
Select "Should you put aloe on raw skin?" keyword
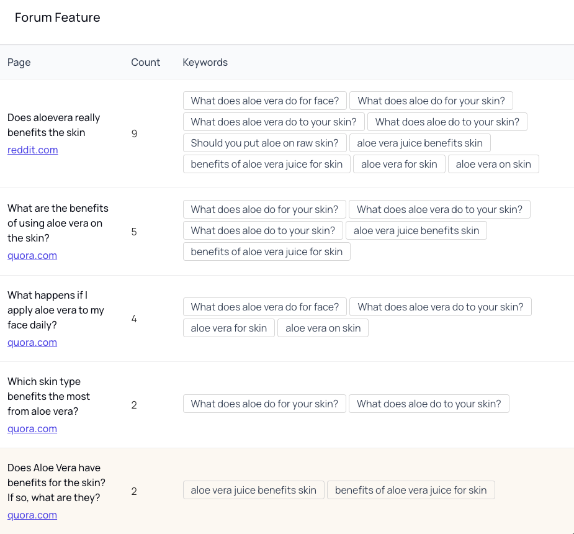pos(264,143)
